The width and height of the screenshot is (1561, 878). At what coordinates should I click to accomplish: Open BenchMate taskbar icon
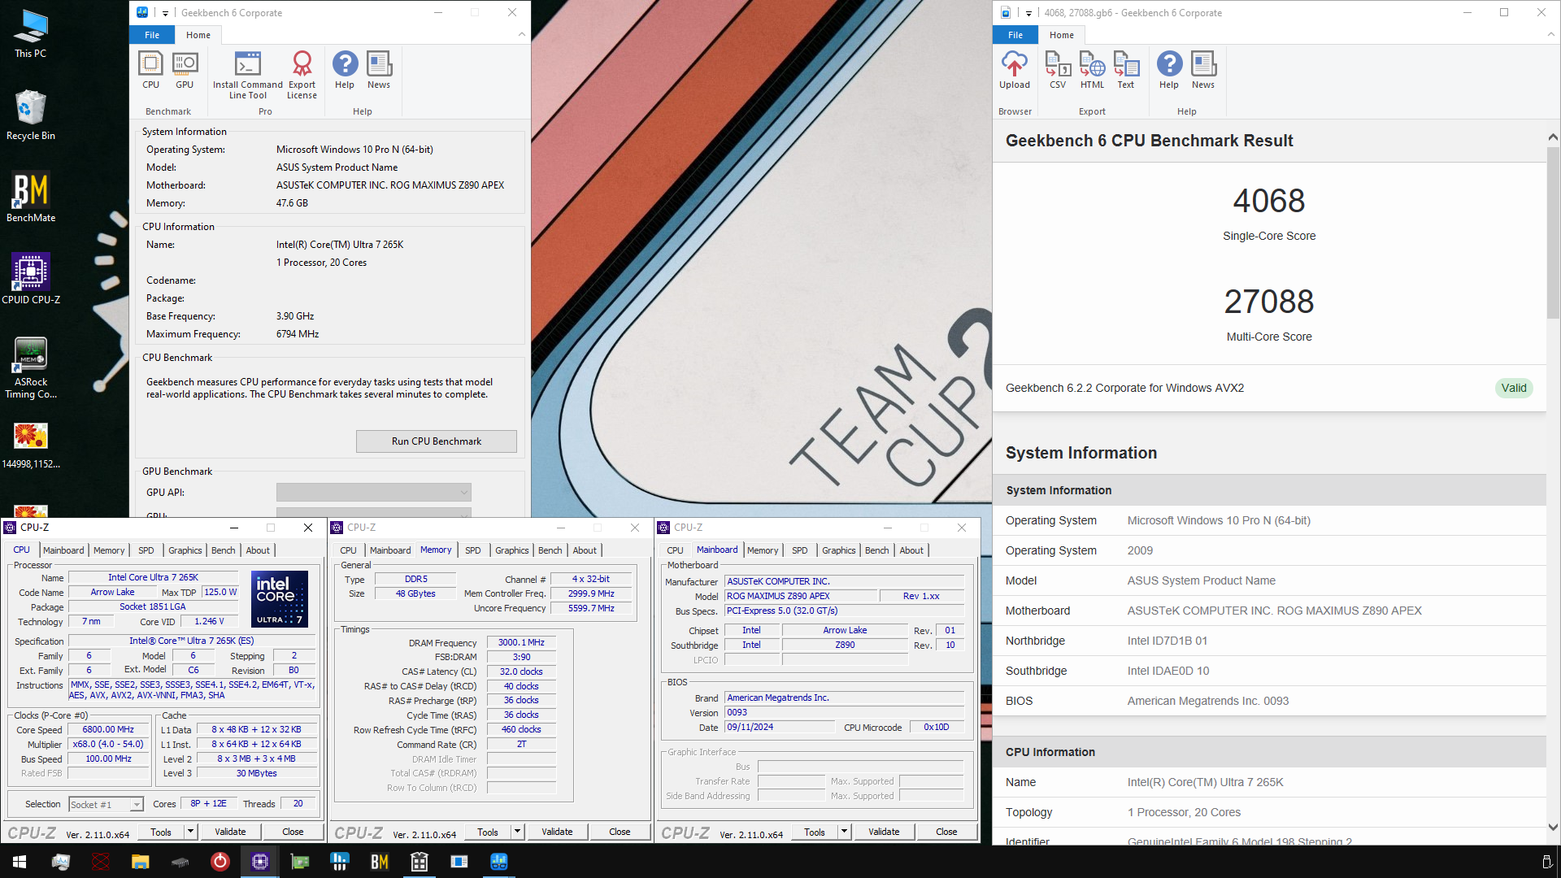(x=380, y=862)
